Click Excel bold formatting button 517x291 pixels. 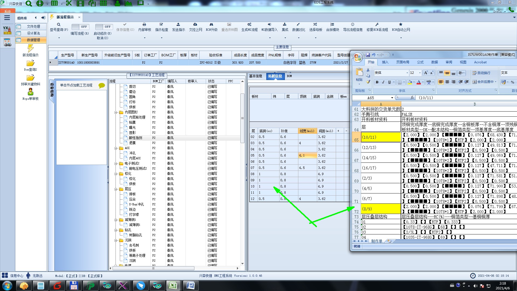[377, 82]
